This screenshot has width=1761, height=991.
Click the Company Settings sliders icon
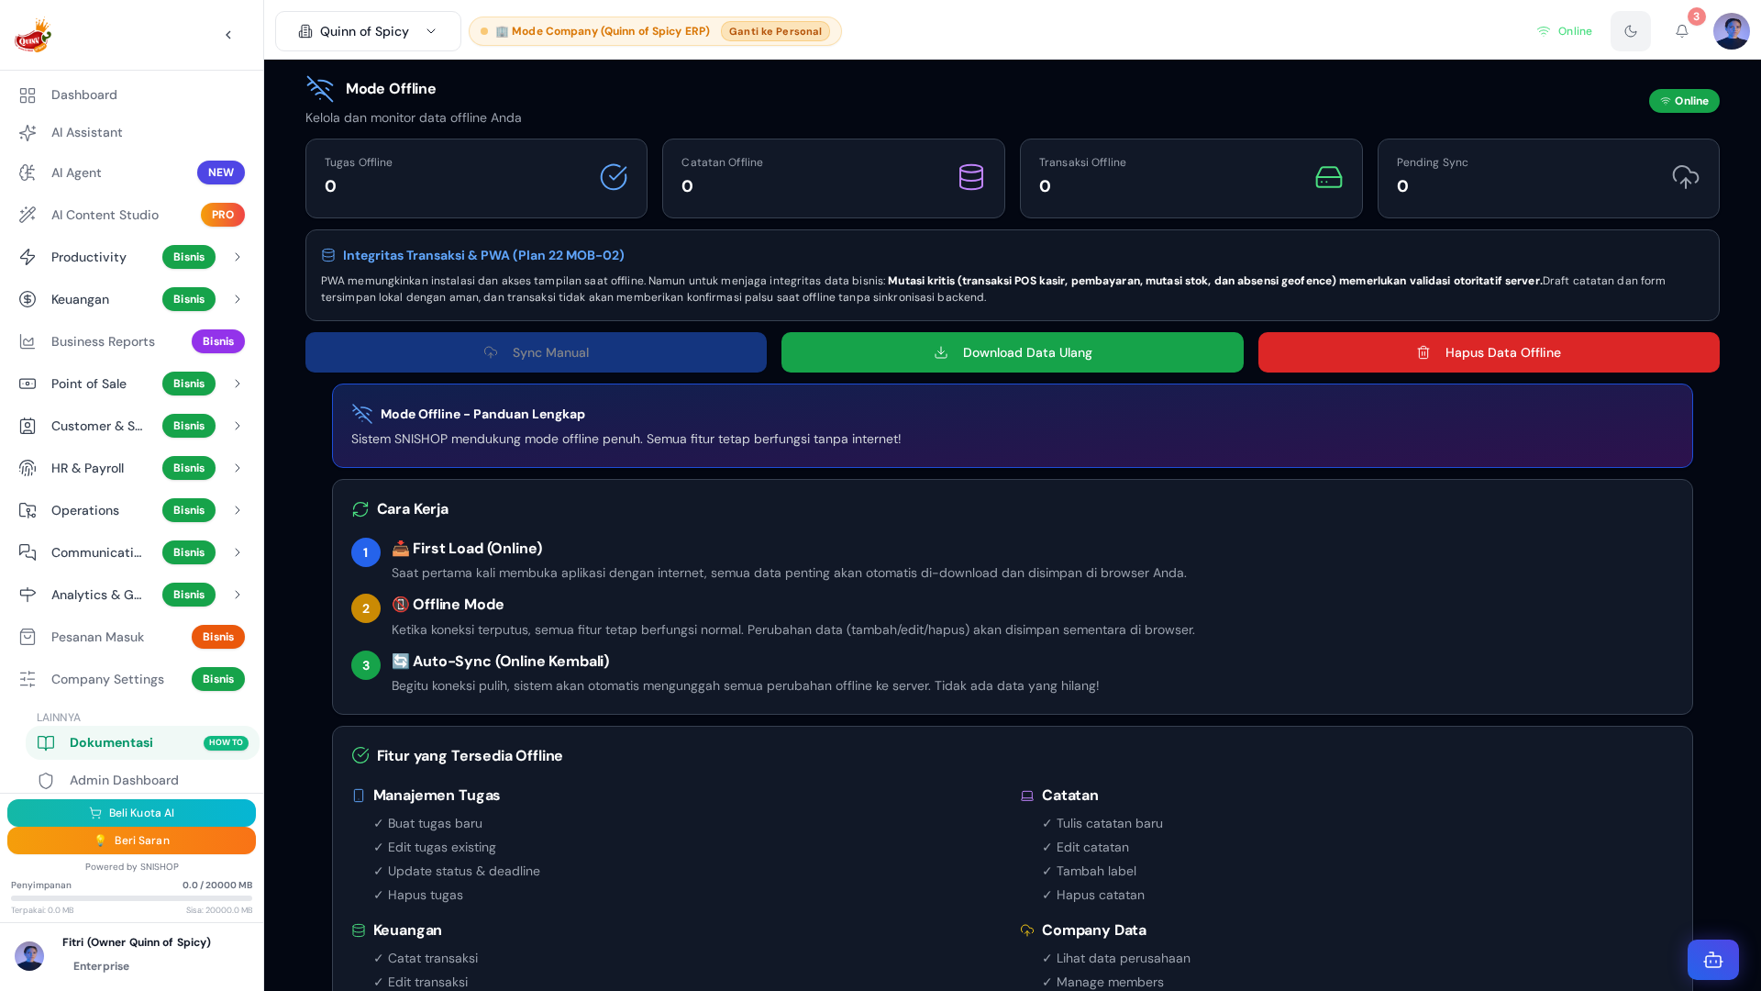[x=28, y=679]
